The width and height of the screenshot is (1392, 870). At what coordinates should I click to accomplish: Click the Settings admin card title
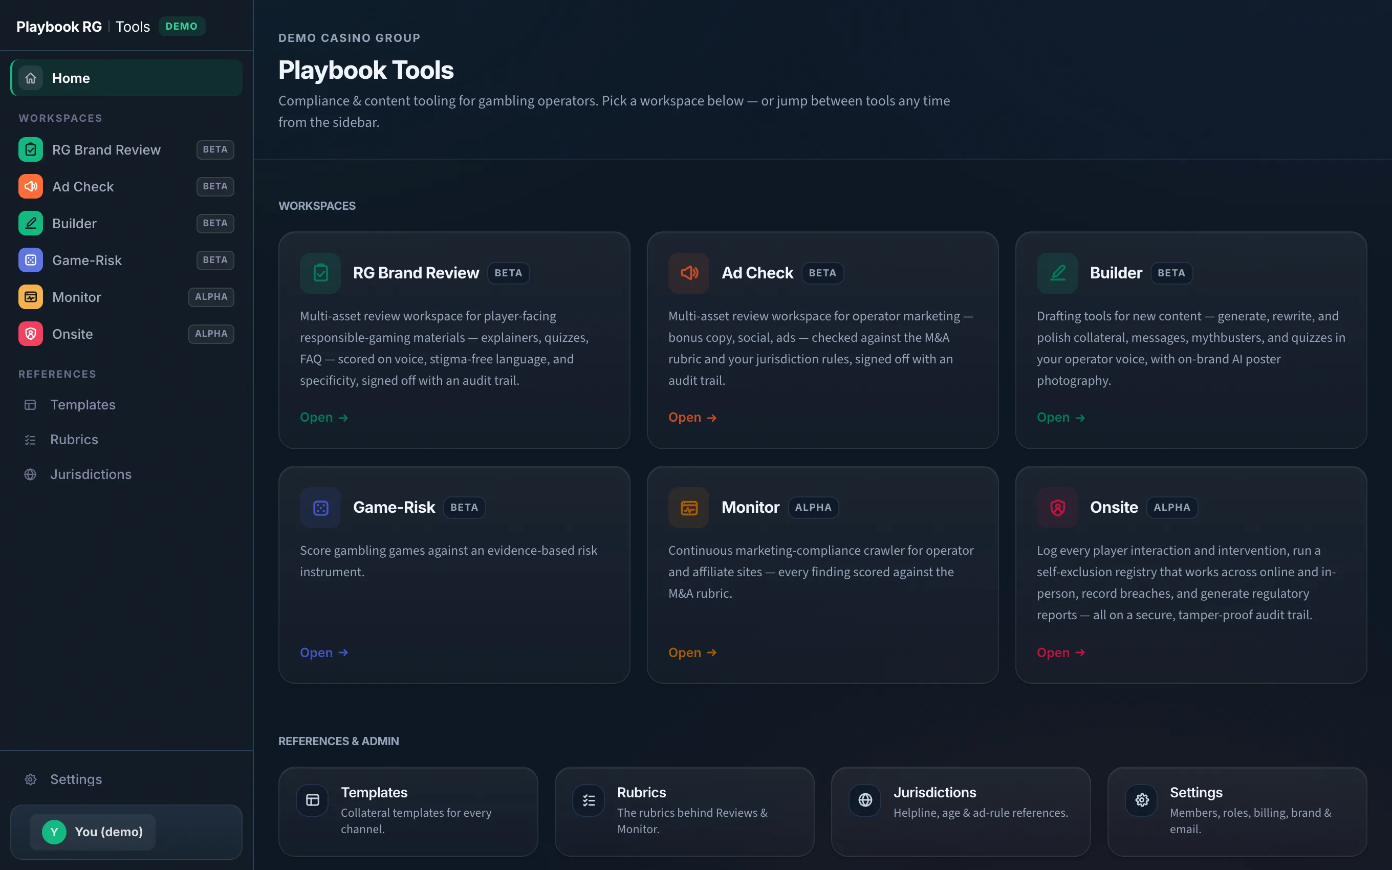(x=1196, y=793)
